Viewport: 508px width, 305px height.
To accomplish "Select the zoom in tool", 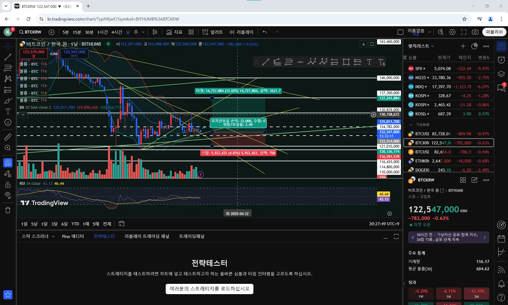I will point(8,148).
